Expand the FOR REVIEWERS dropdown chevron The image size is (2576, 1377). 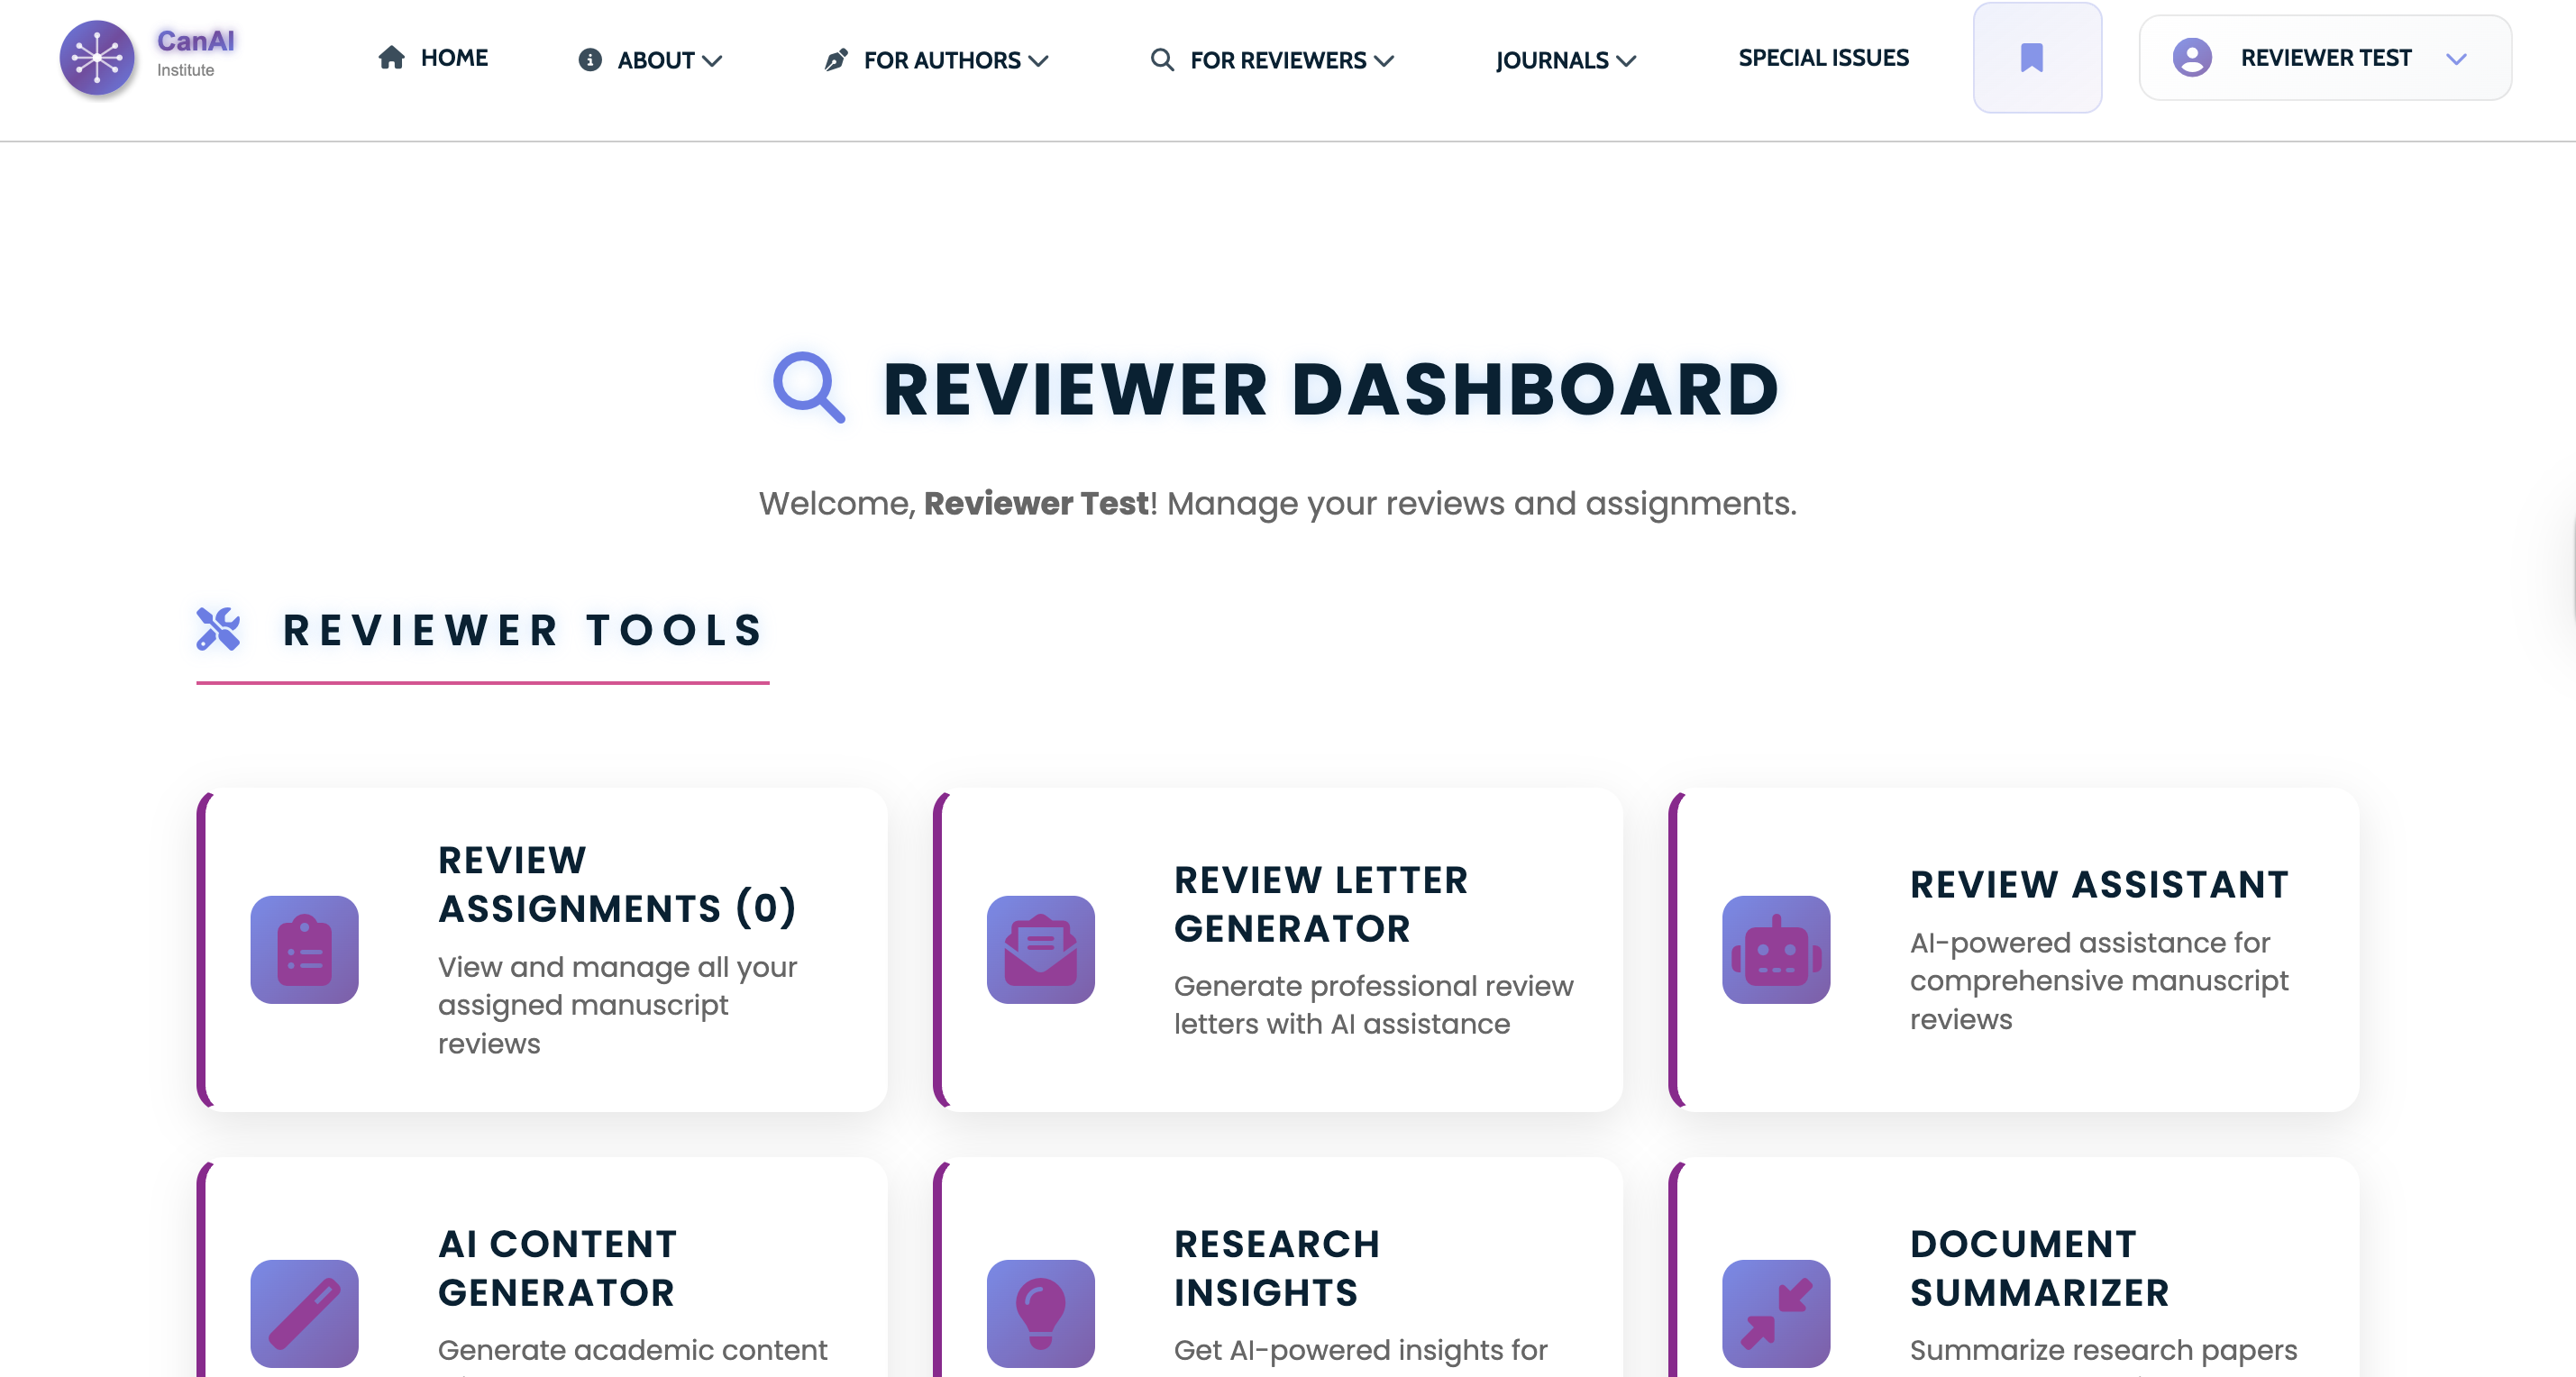coord(1384,61)
